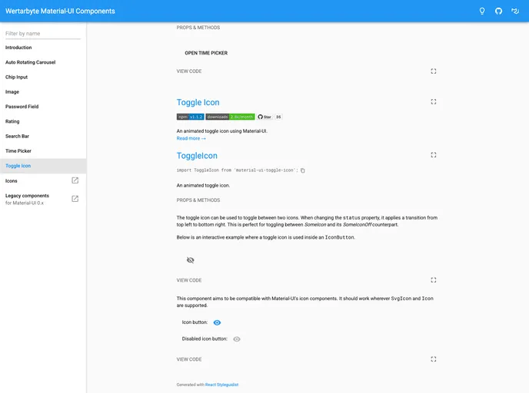Select Toggle Icon in sidebar
529x393 pixels.
[x=43, y=166]
